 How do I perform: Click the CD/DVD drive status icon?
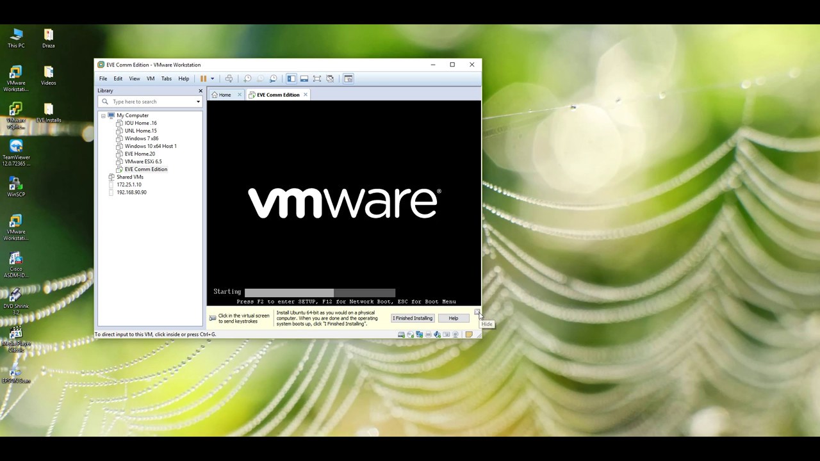(410, 335)
